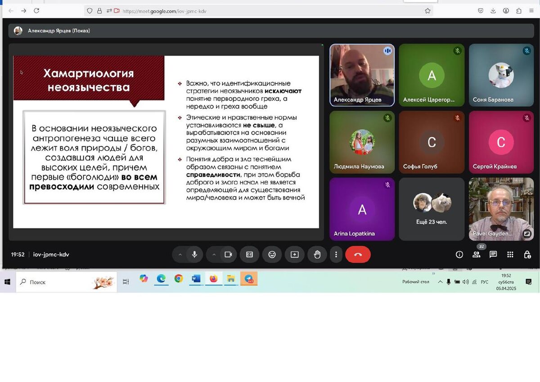Click picture-in-picture icon on Pavel's tile
Image resolution: width=540 pixels, height=382 pixels.
pyautogui.click(x=526, y=234)
